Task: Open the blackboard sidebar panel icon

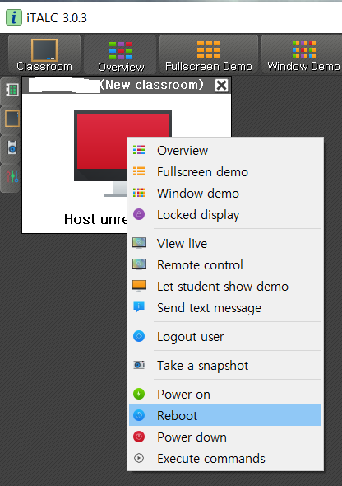Action: [12, 119]
